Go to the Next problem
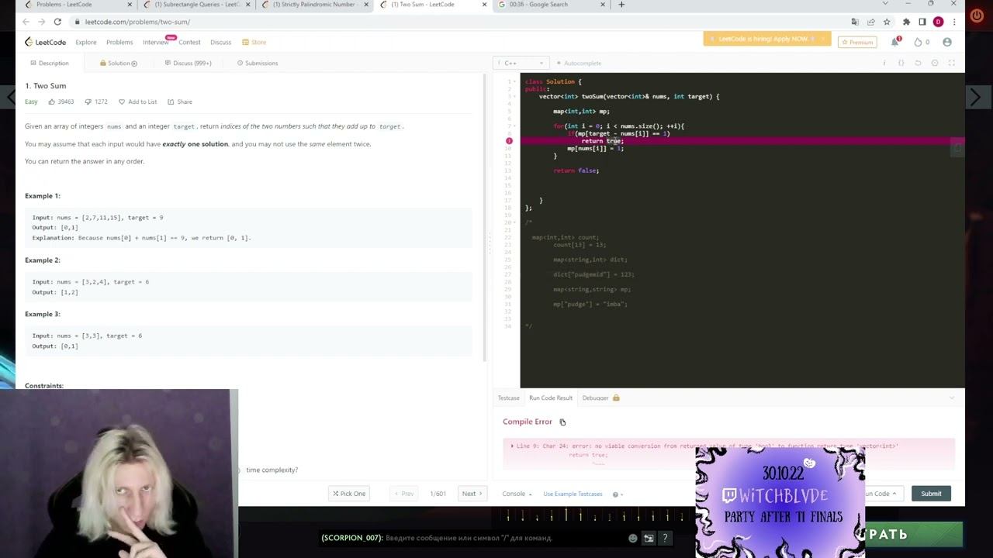Viewport: 993px width, 558px height. click(x=472, y=494)
